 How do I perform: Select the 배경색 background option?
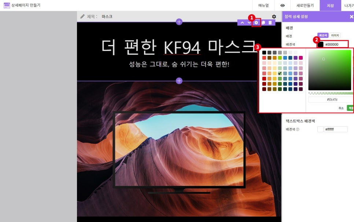click(x=323, y=35)
